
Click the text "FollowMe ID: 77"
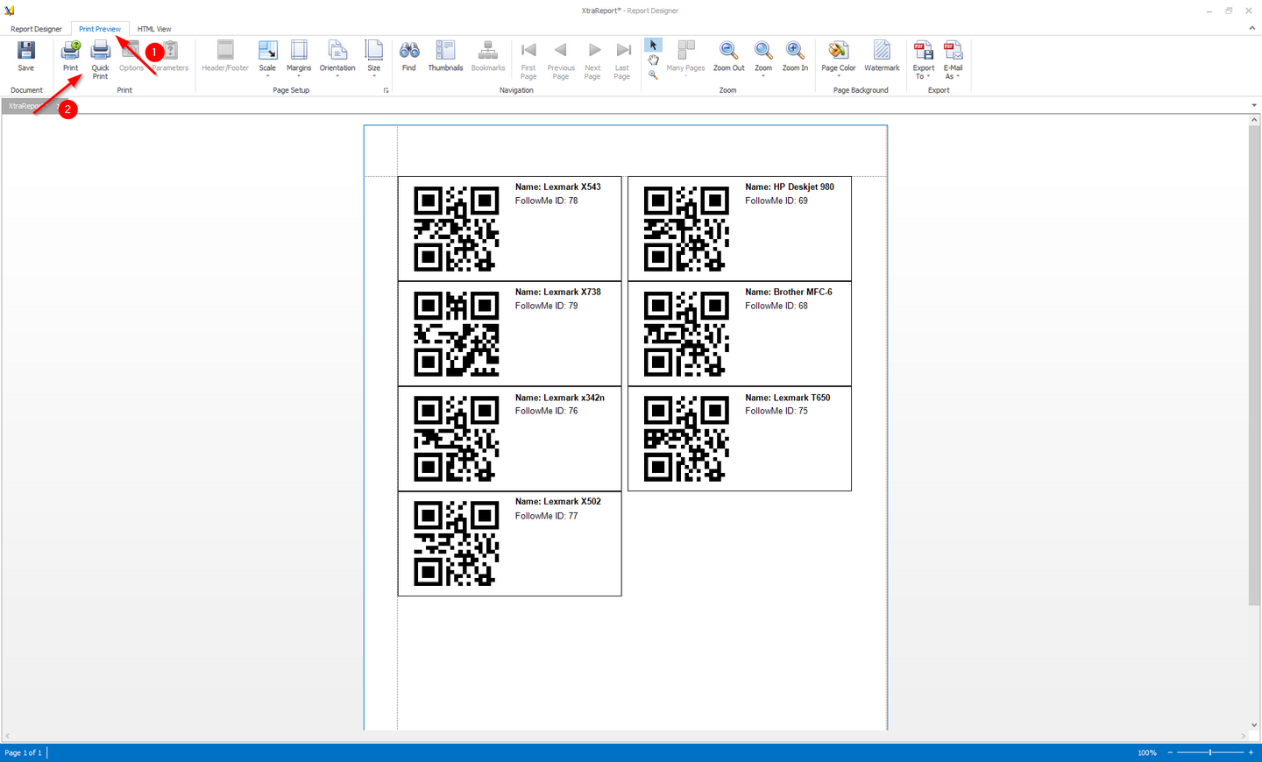coord(547,516)
